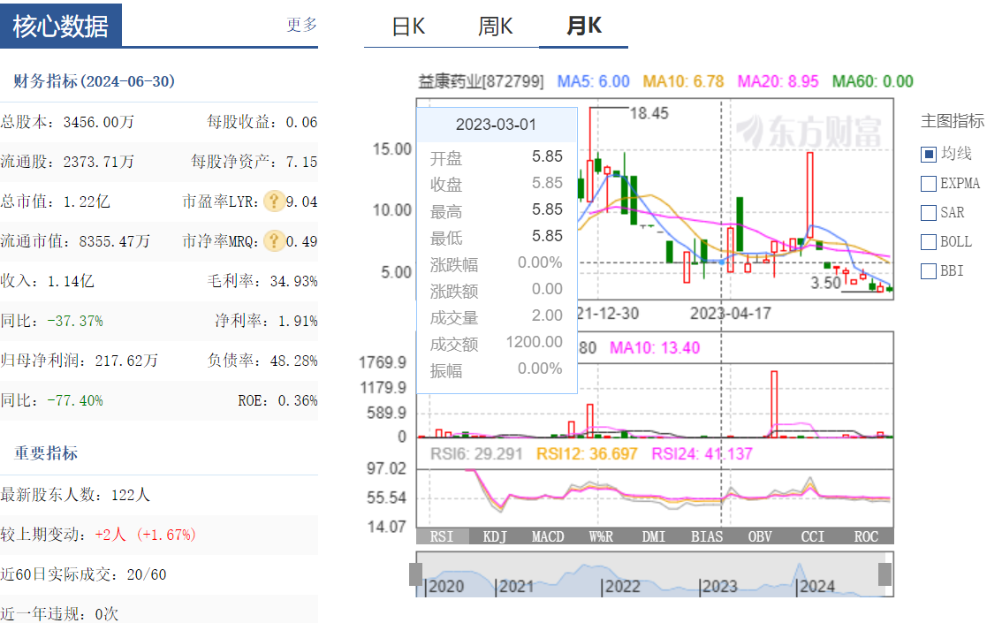Enable the SAR indicator checkbox
Screen dimensions: 987x623
click(929, 213)
